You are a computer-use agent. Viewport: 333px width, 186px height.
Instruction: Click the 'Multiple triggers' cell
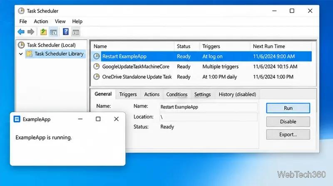tap(221, 66)
